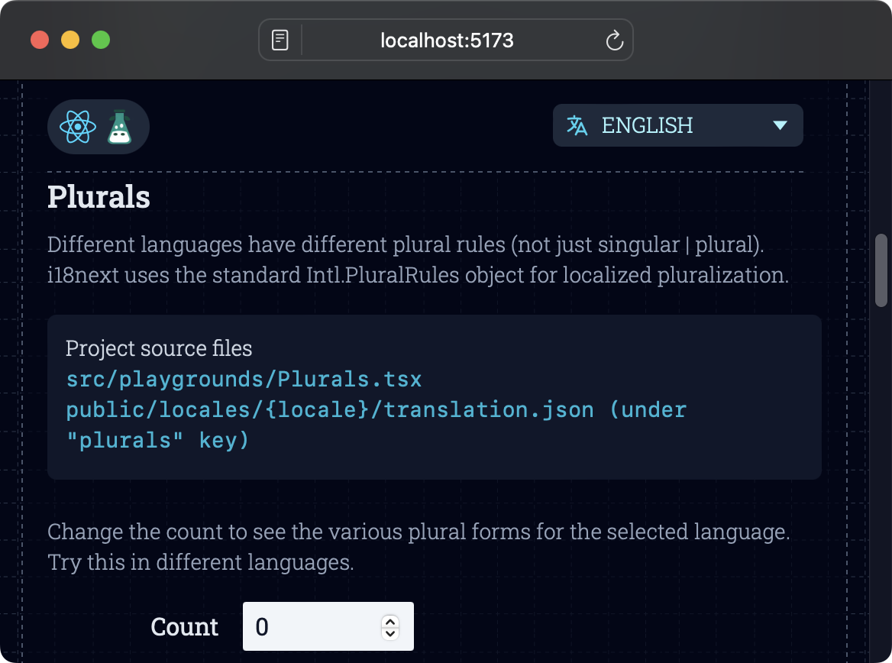Reload the page via refresh icon
Viewport: 892px width, 663px height.
tap(616, 40)
